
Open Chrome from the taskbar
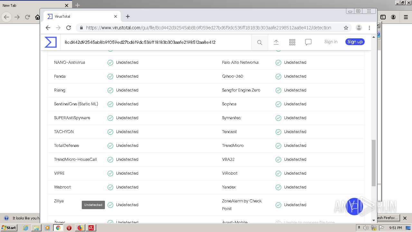pos(58,228)
